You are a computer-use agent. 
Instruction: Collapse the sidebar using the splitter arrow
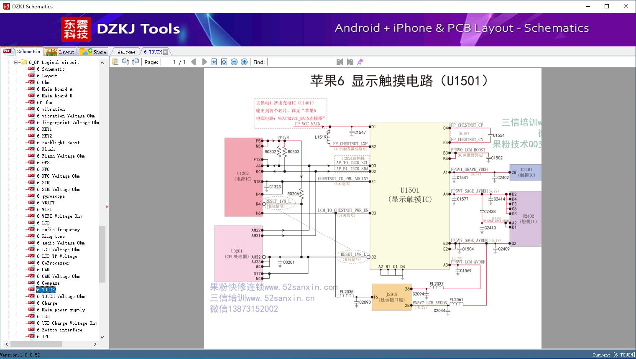click(x=107, y=206)
